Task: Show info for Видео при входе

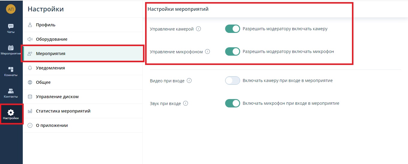Action: [x=189, y=81]
